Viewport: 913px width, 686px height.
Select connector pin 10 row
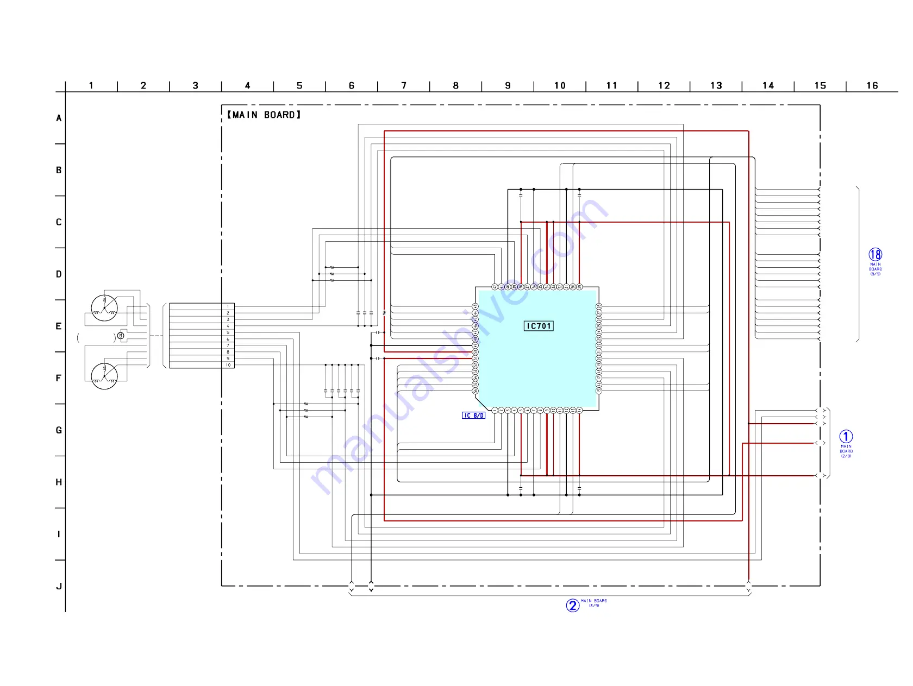202,365
